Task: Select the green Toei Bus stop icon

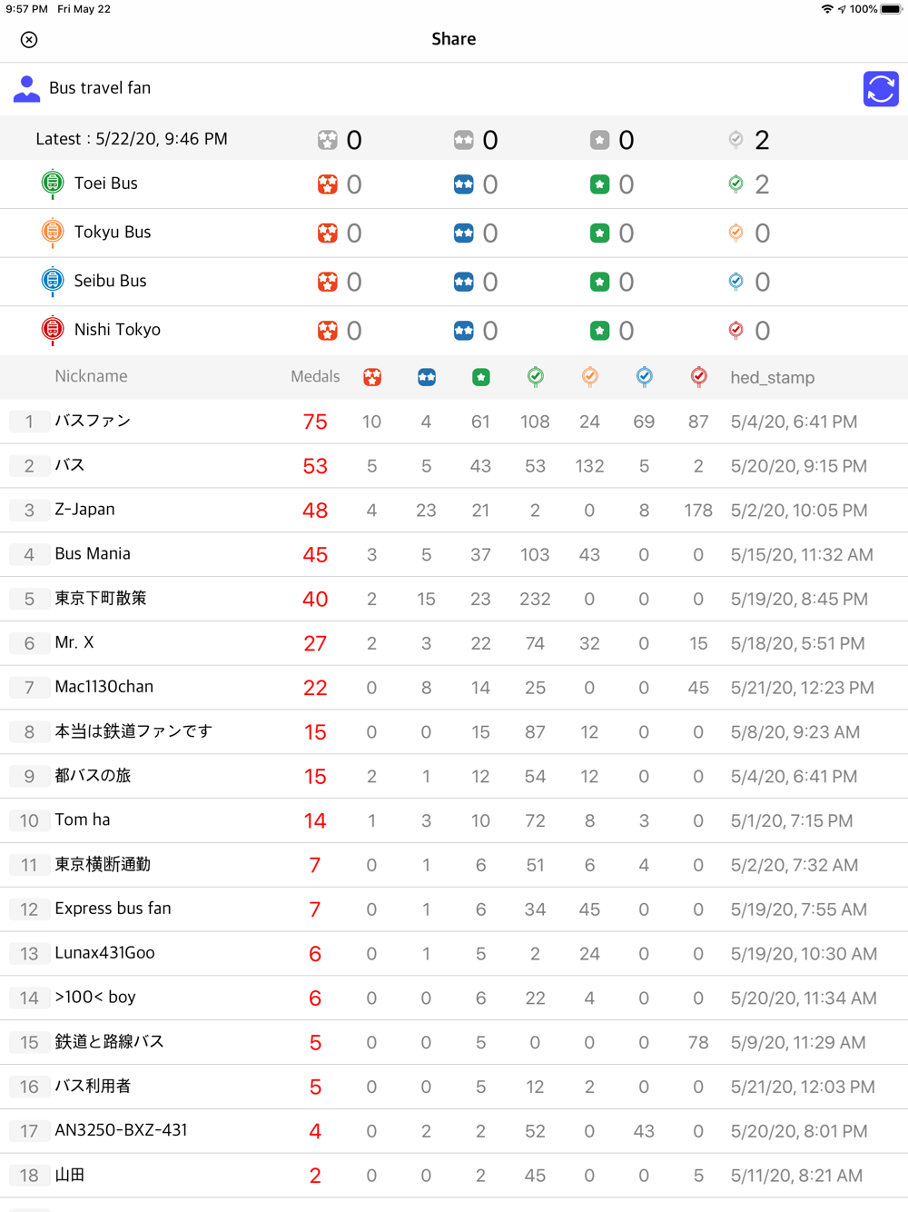Action: (x=53, y=184)
